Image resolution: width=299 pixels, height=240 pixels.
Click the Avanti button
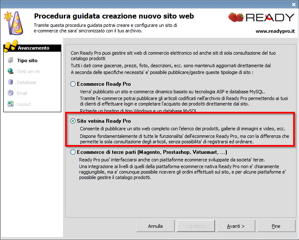click(236, 226)
